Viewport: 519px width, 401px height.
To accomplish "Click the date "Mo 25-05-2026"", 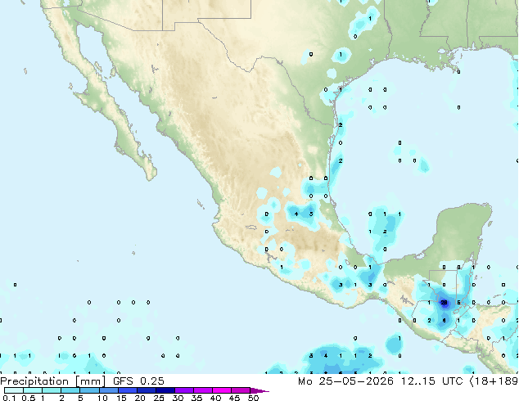I will pos(345,381).
